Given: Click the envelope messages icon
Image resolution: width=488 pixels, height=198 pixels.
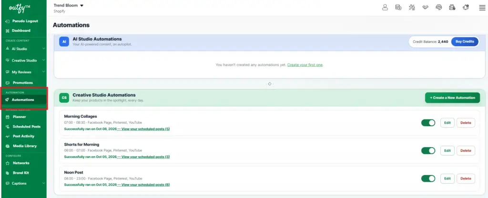Looking at the screenshot, I should tap(452, 8).
